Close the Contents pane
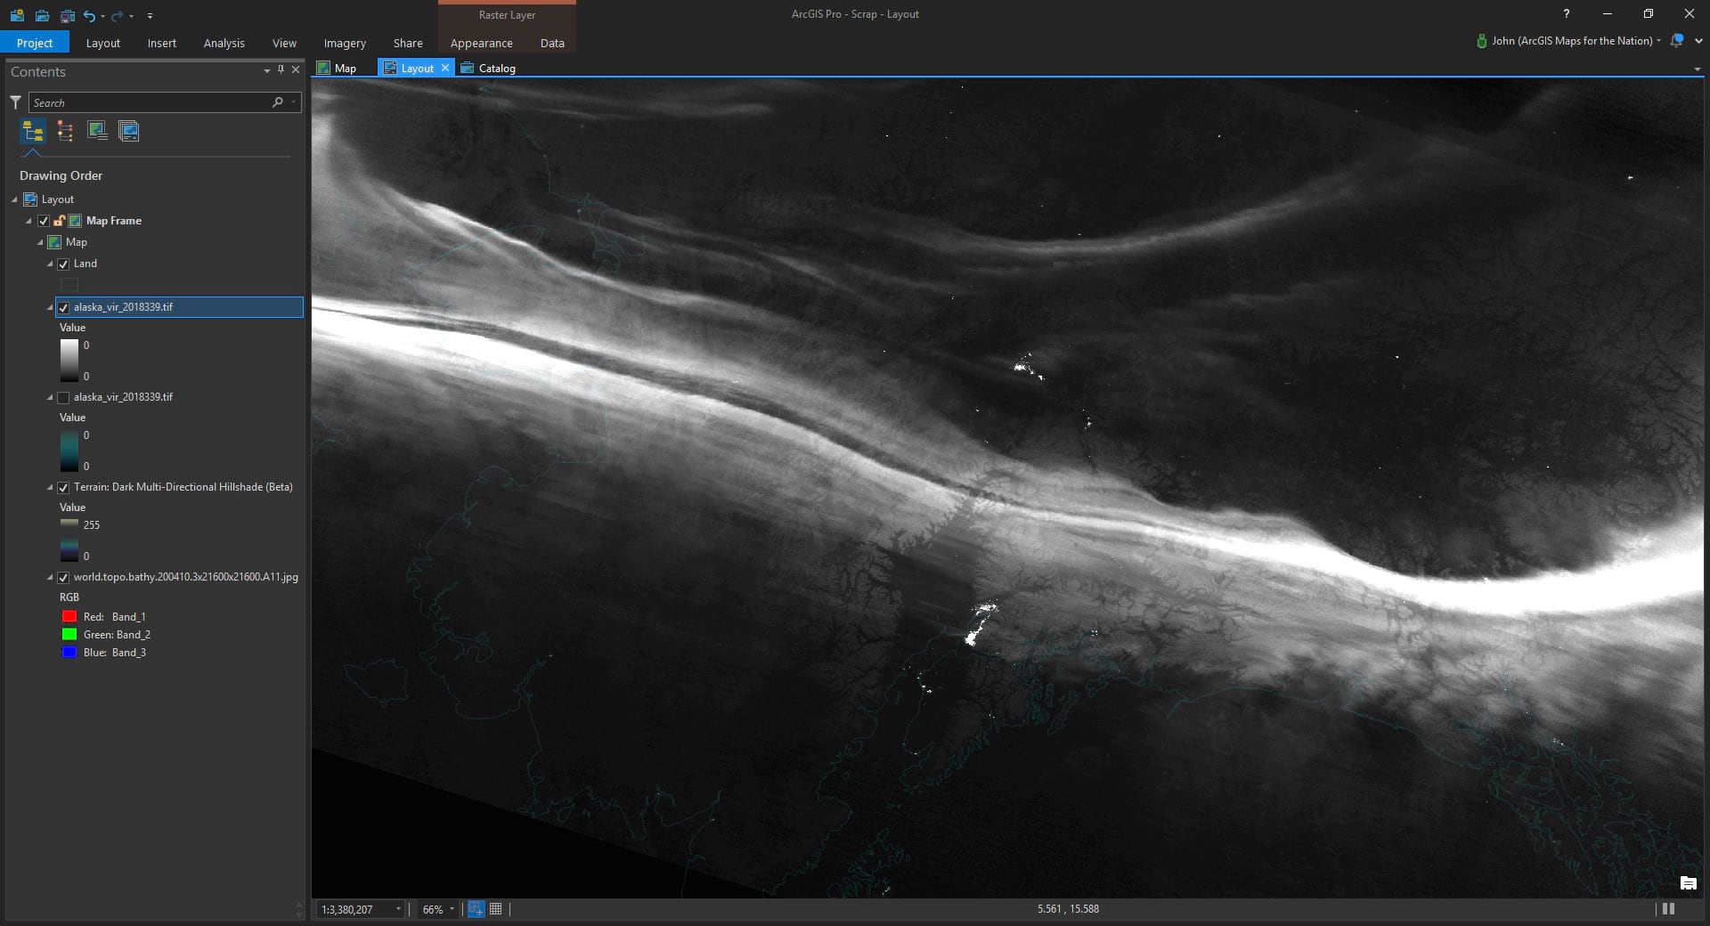This screenshot has width=1710, height=926. (296, 69)
